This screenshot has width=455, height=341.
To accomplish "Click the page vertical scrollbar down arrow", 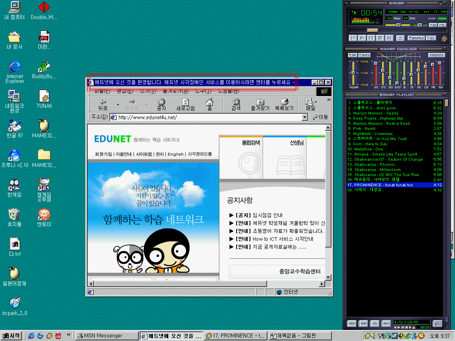I will coord(328,277).
